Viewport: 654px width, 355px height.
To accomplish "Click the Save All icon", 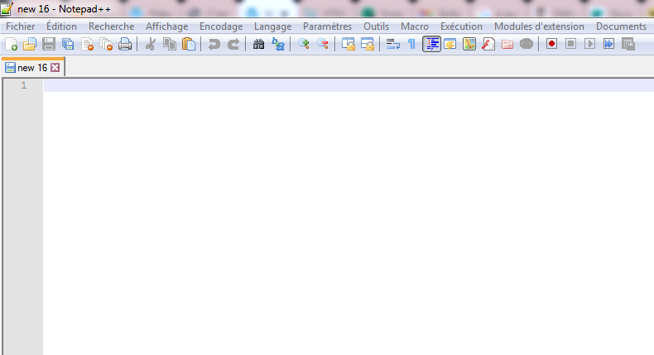I will point(68,44).
